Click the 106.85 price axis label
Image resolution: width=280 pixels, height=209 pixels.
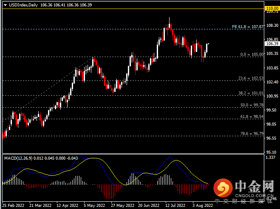pyautogui.click(x=272, y=39)
